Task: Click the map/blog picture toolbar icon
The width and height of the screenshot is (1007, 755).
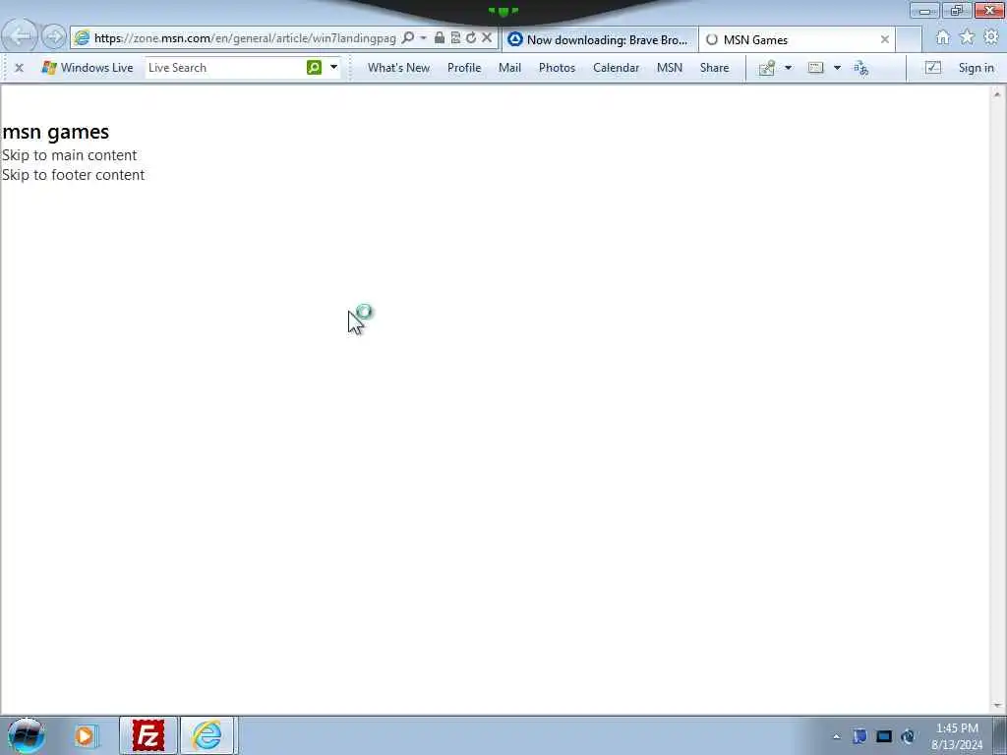Action: (x=767, y=68)
